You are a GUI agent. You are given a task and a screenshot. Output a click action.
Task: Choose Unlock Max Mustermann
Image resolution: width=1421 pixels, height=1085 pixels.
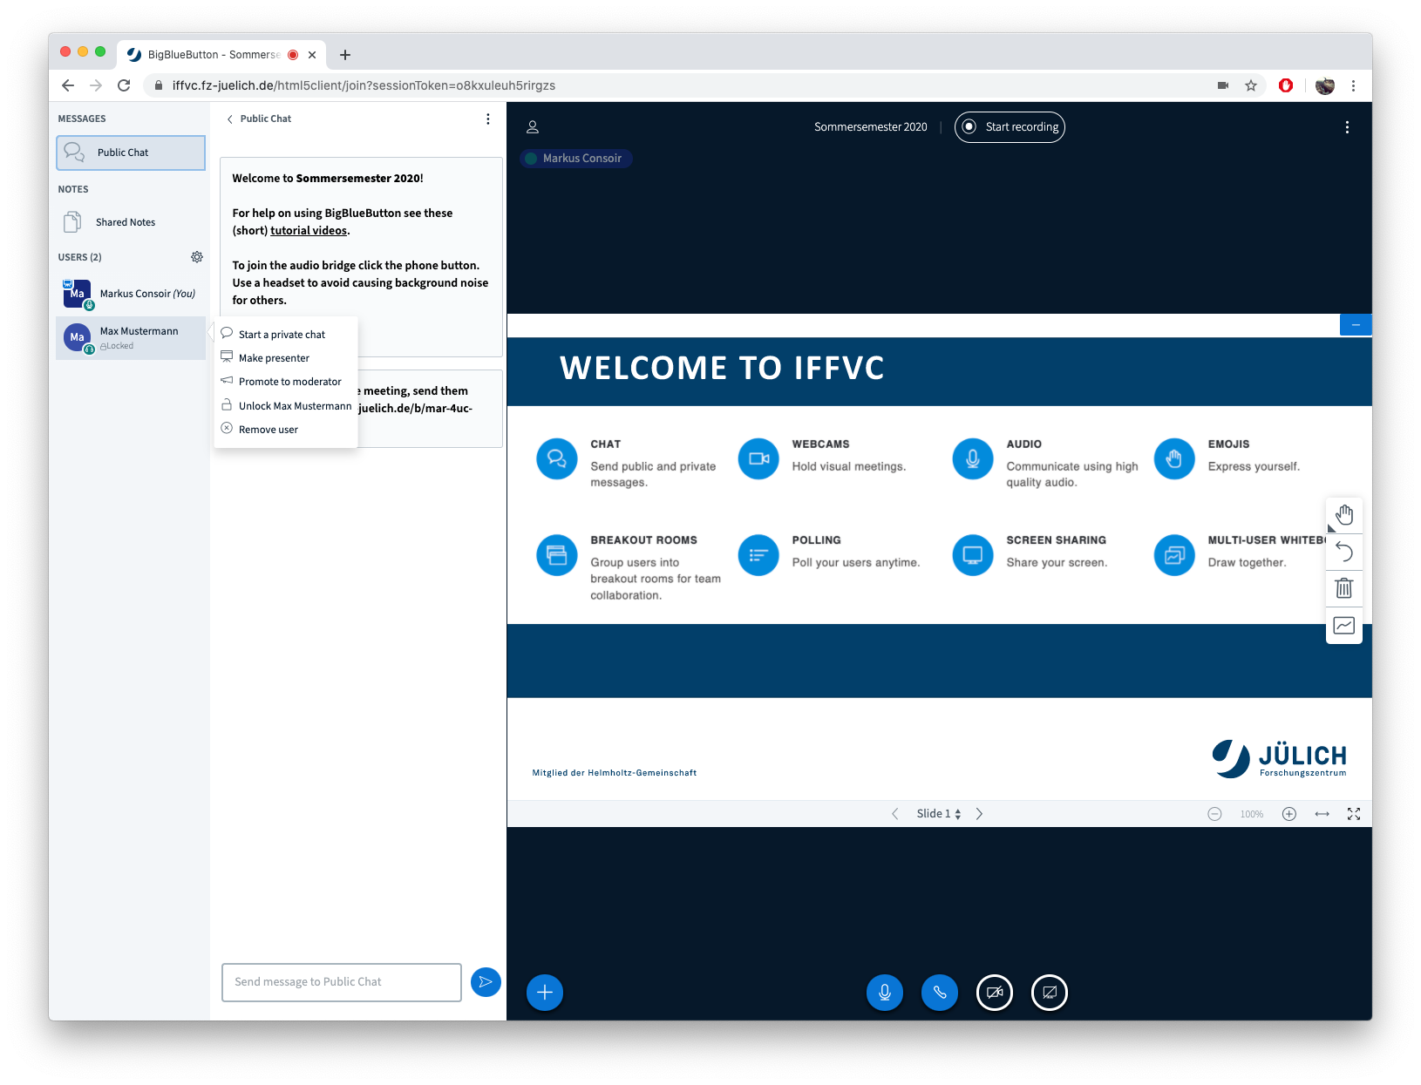pyautogui.click(x=285, y=406)
